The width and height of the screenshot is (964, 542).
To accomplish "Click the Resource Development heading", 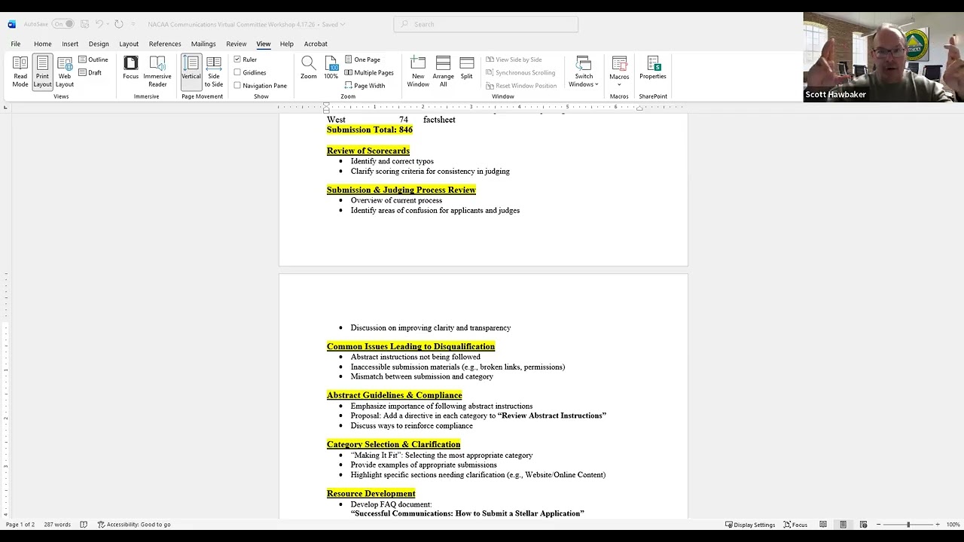I will (x=371, y=494).
